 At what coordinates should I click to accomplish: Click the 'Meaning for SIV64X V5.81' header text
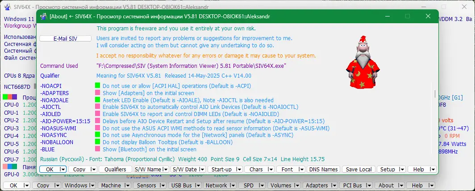129,76
